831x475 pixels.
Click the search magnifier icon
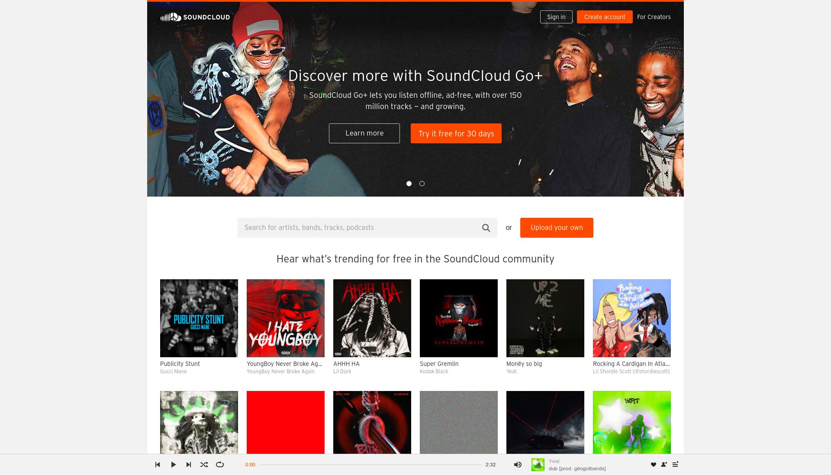tap(486, 228)
